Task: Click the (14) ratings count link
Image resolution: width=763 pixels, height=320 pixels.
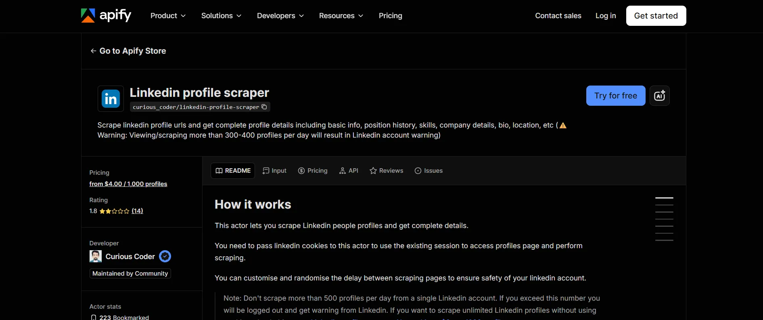Action: point(137,211)
